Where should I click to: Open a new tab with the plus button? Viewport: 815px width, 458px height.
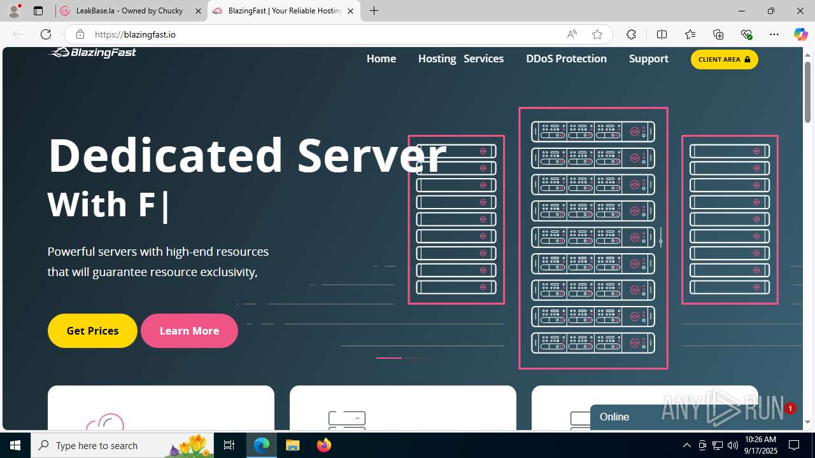[374, 11]
